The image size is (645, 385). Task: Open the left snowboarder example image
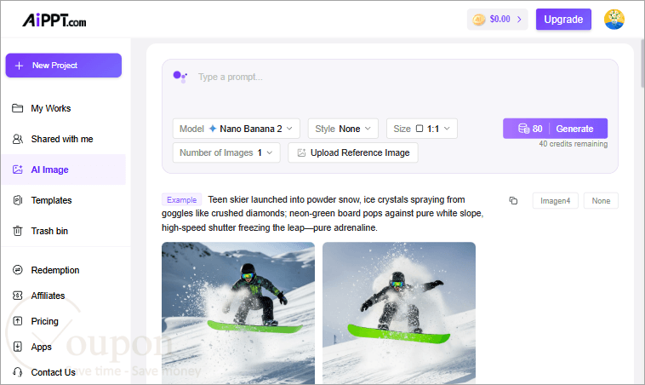[238, 313]
